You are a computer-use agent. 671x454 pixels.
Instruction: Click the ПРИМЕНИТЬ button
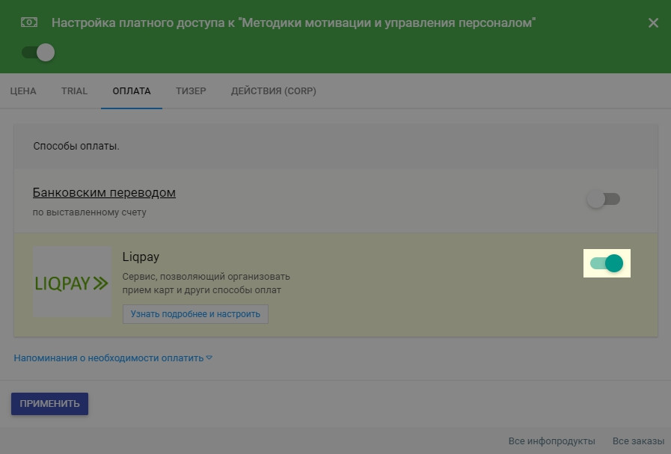(49, 404)
